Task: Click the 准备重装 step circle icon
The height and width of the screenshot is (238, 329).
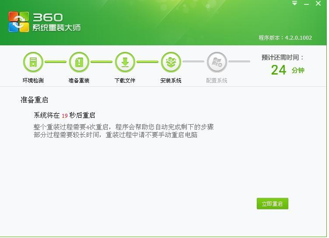Action: 79,62
